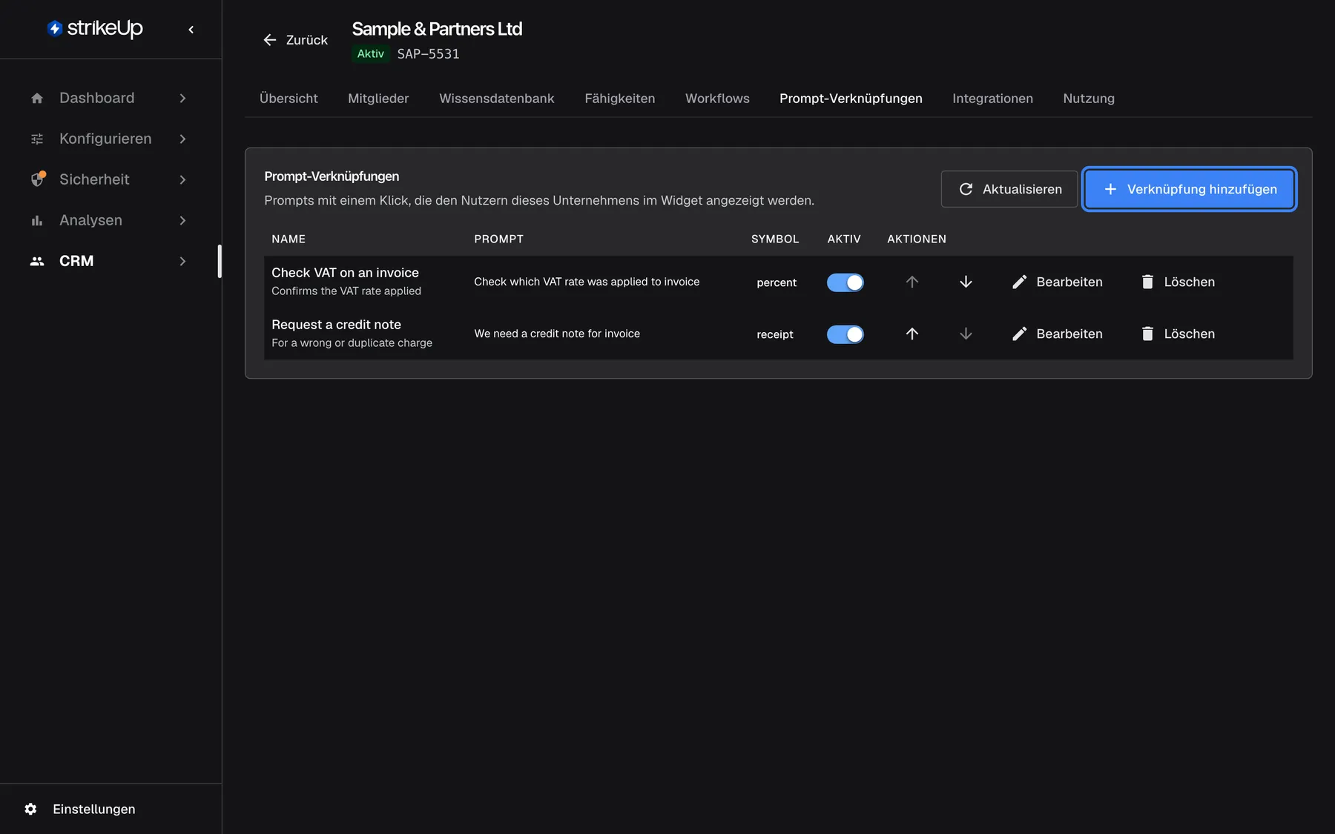The height and width of the screenshot is (834, 1335).
Task: Click the pencil icon for 'Check VAT on an invoice'
Action: click(x=1020, y=282)
